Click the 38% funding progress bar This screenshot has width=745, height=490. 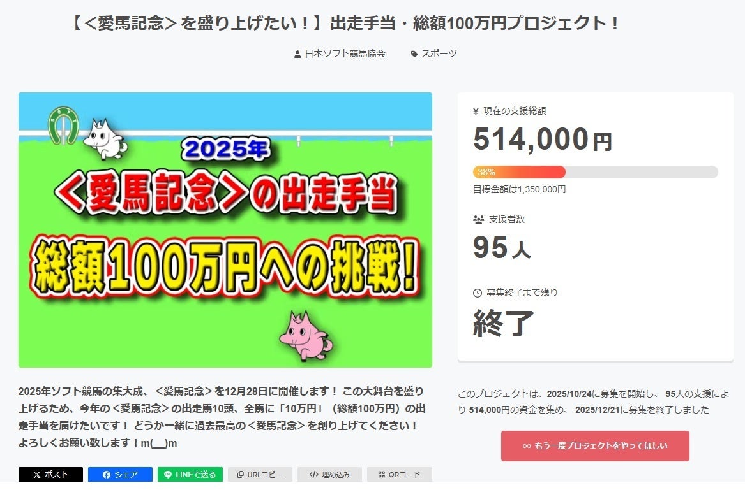[595, 172]
